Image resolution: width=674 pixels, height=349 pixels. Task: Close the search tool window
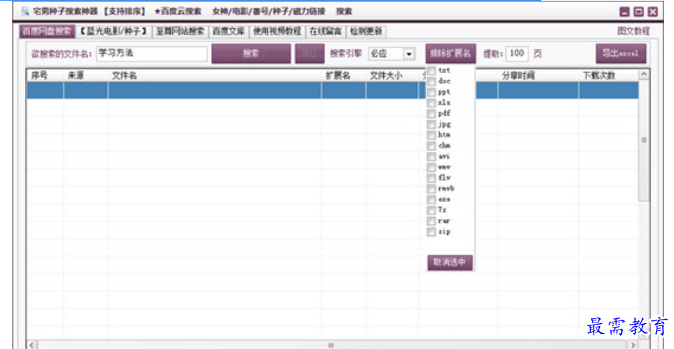653,11
